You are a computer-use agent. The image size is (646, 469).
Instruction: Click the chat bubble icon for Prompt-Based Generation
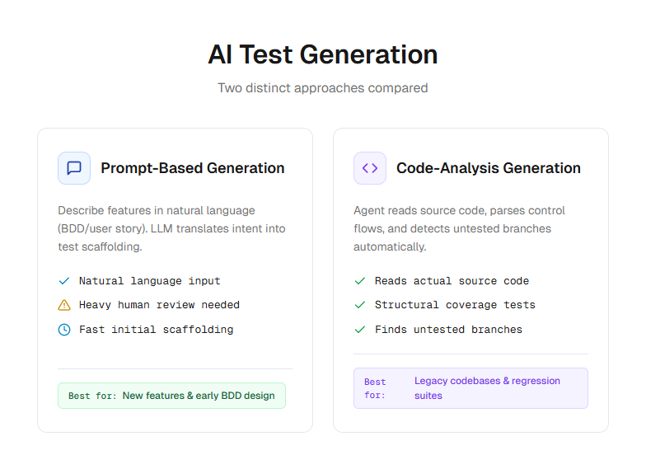click(74, 168)
